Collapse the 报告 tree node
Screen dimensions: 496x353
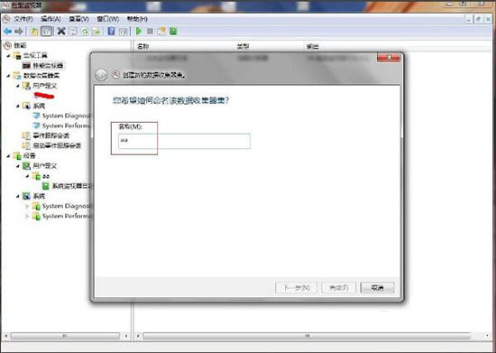[x=8, y=156]
